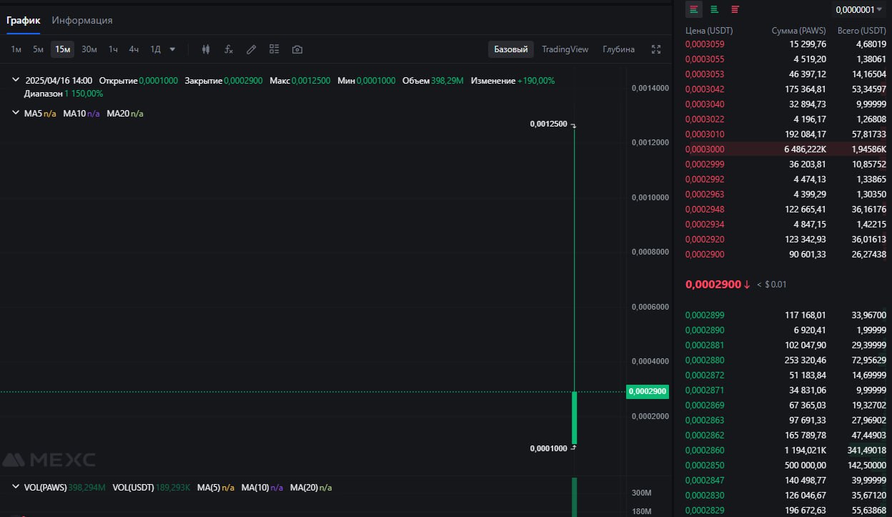Switch to the График tab
Image resolution: width=892 pixels, height=517 pixels.
[24, 20]
